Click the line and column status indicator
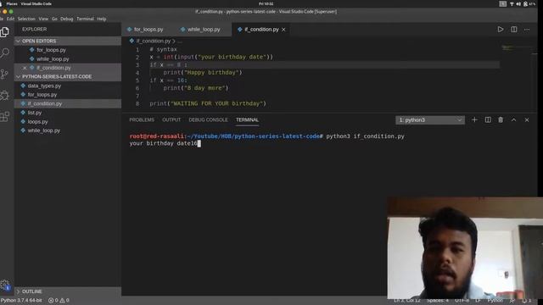The height and width of the screenshot is (305, 543). [407, 300]
